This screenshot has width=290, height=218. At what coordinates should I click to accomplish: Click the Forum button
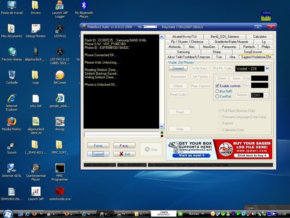(x=98, y=146)
